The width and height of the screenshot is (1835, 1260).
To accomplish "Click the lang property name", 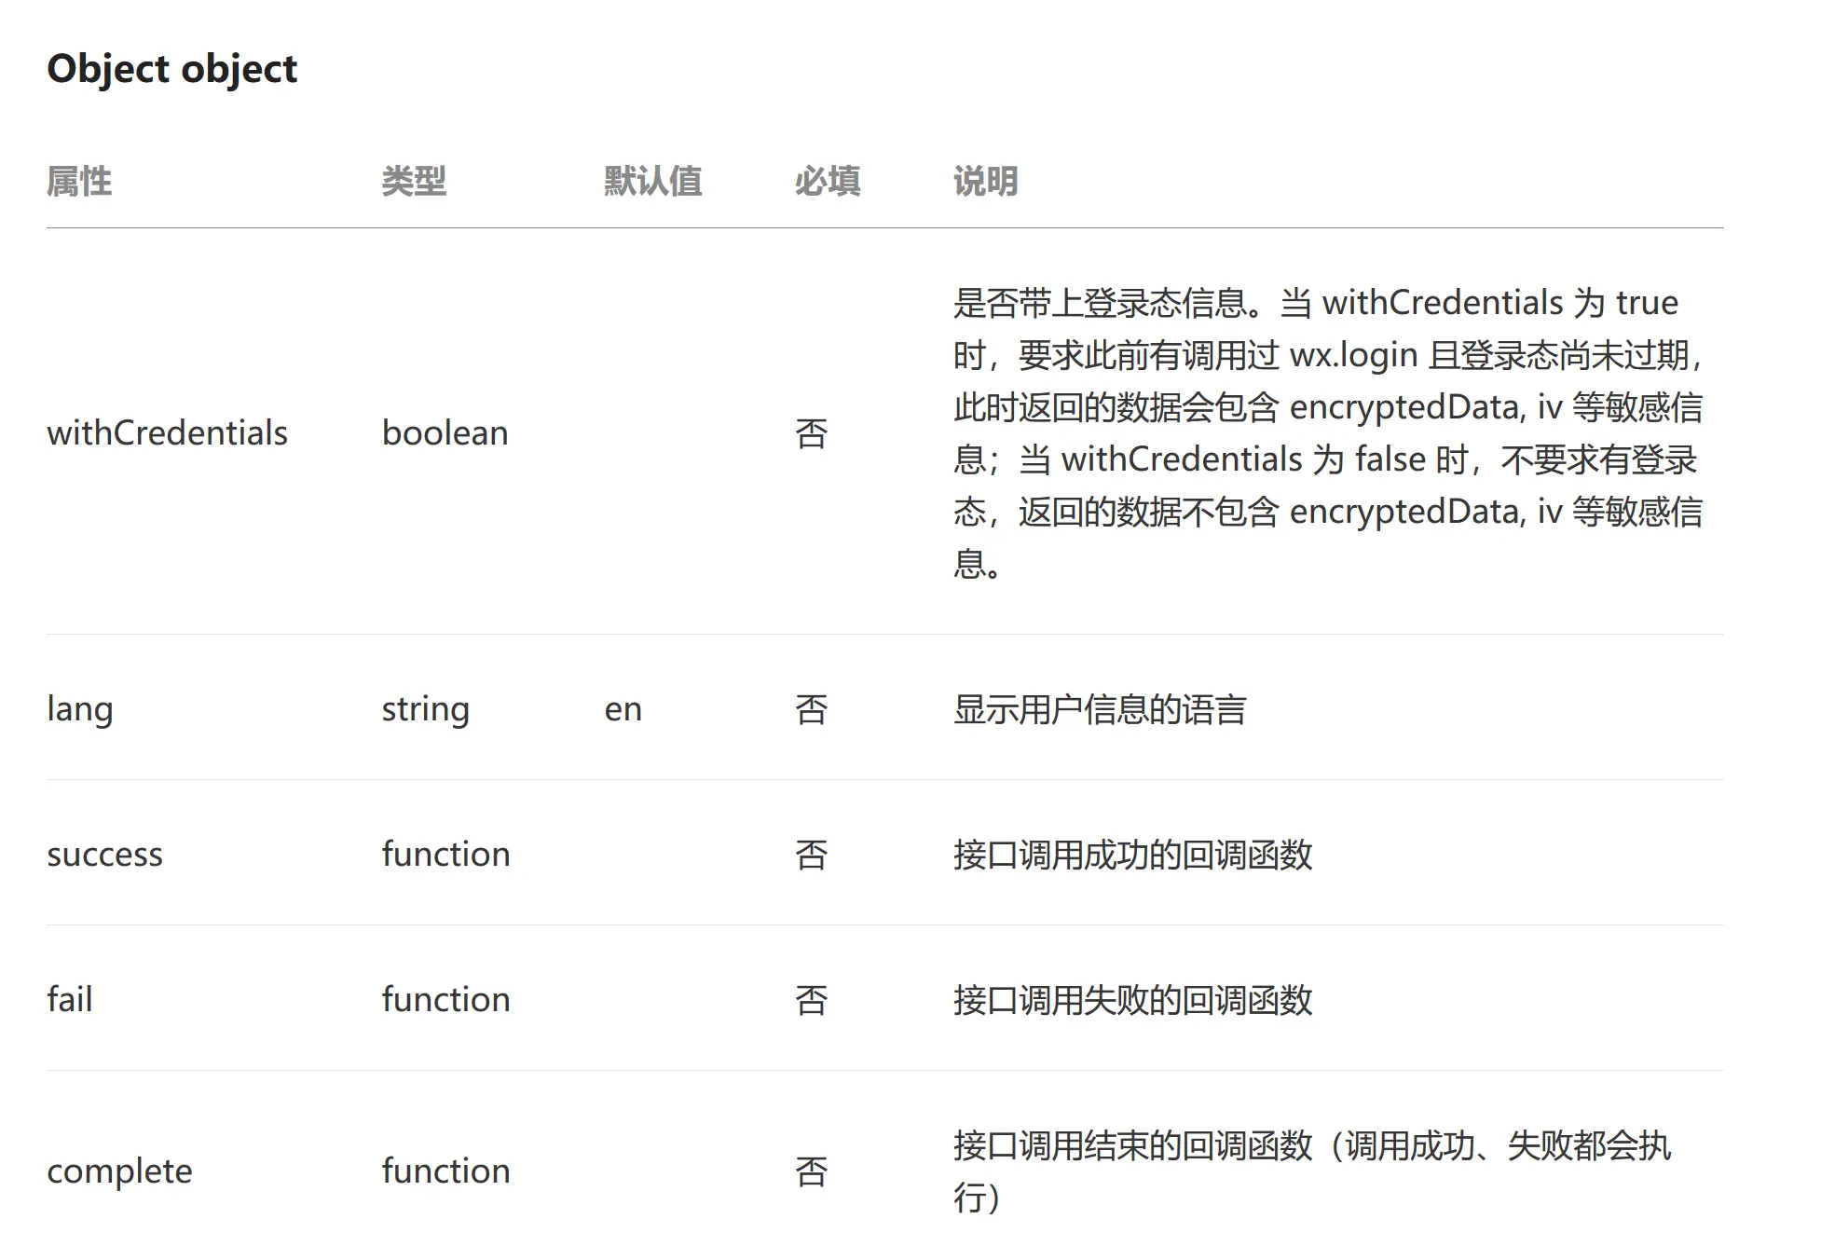I will tap(79, 709).
